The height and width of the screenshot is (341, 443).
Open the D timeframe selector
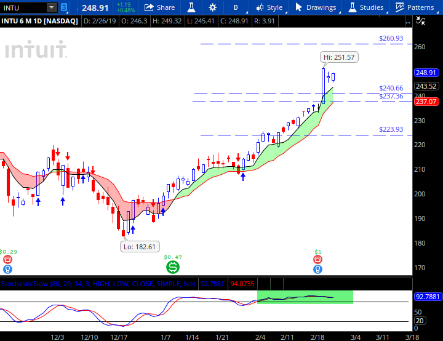coord(236,7)
